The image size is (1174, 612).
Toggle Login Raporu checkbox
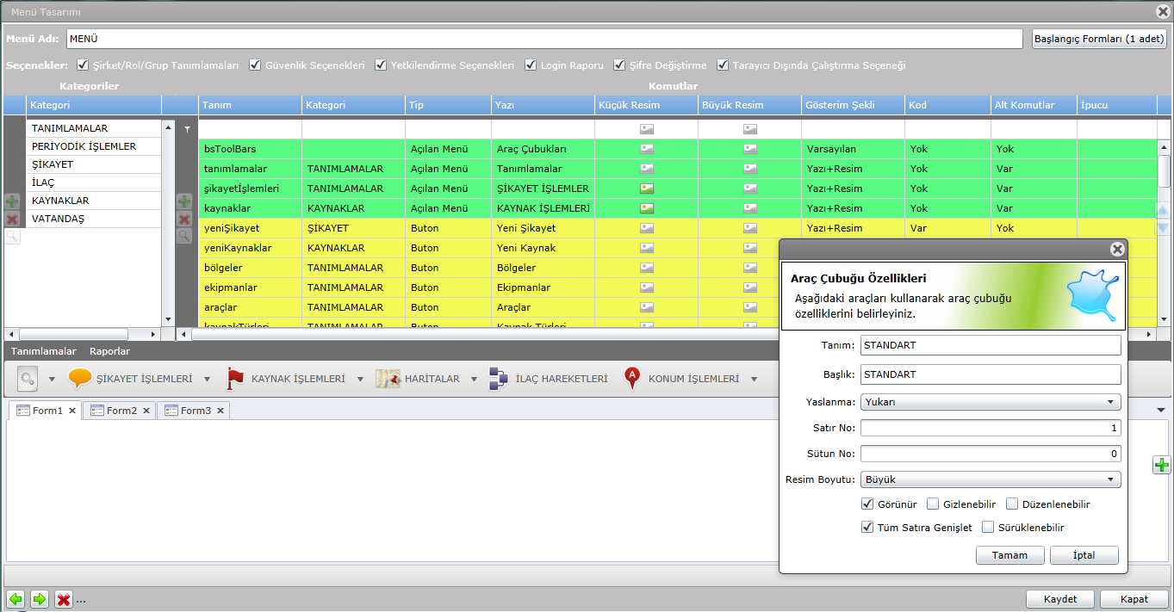click(531, 65)
